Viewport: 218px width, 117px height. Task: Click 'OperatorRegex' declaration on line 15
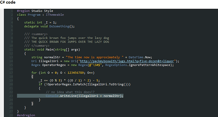pos(54,65)
